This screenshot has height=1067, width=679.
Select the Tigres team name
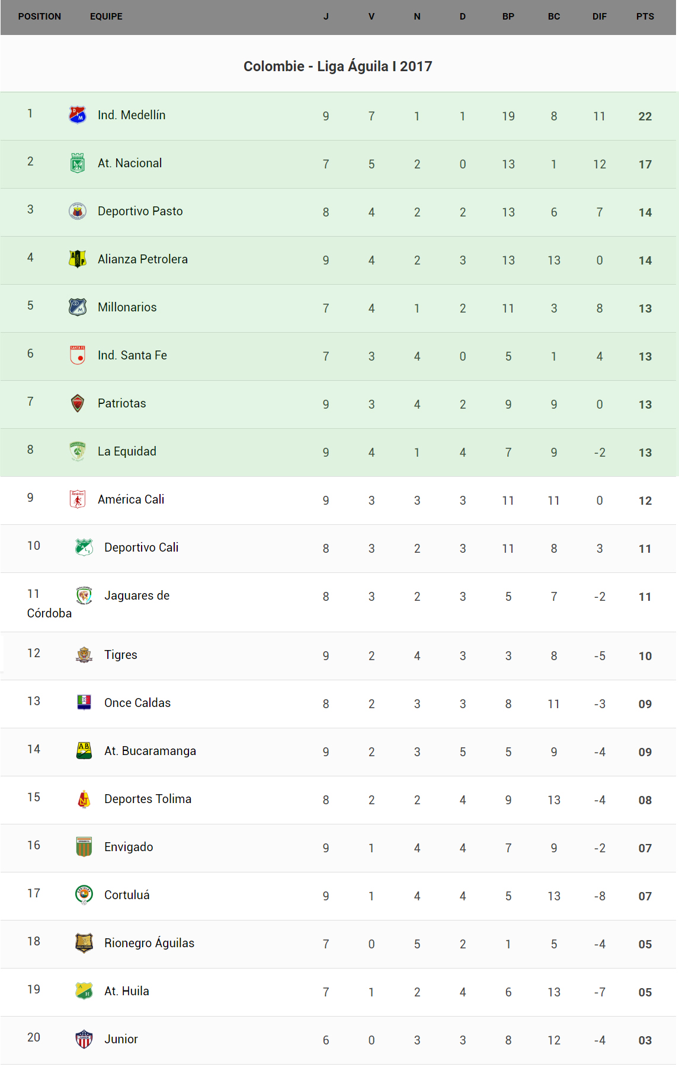pos(121,655)
